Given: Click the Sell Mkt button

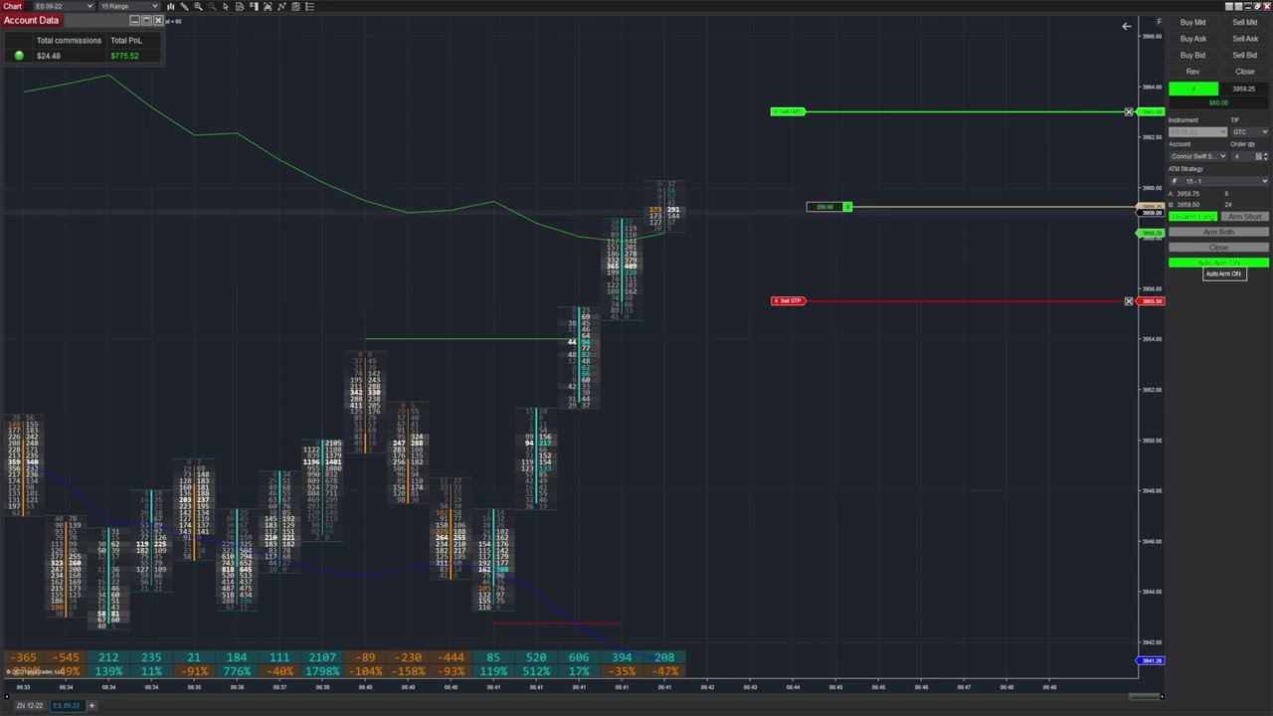Looking at the screenshot, I should [x=1244, y=22].
